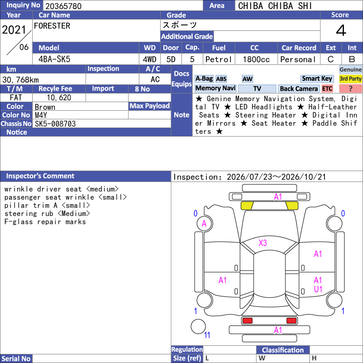The height and width of the screenshot is (363, 363).
Task: Click the Max Payload label
Action: click(x=150, y=106)
